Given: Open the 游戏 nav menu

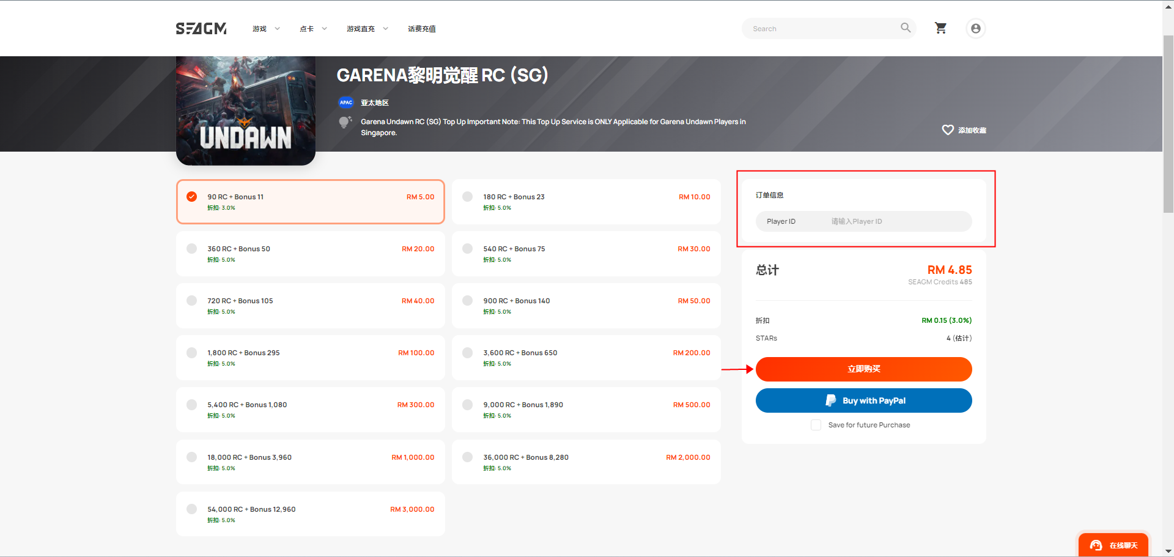Looking at the screenshot, I should pos(260,29).
